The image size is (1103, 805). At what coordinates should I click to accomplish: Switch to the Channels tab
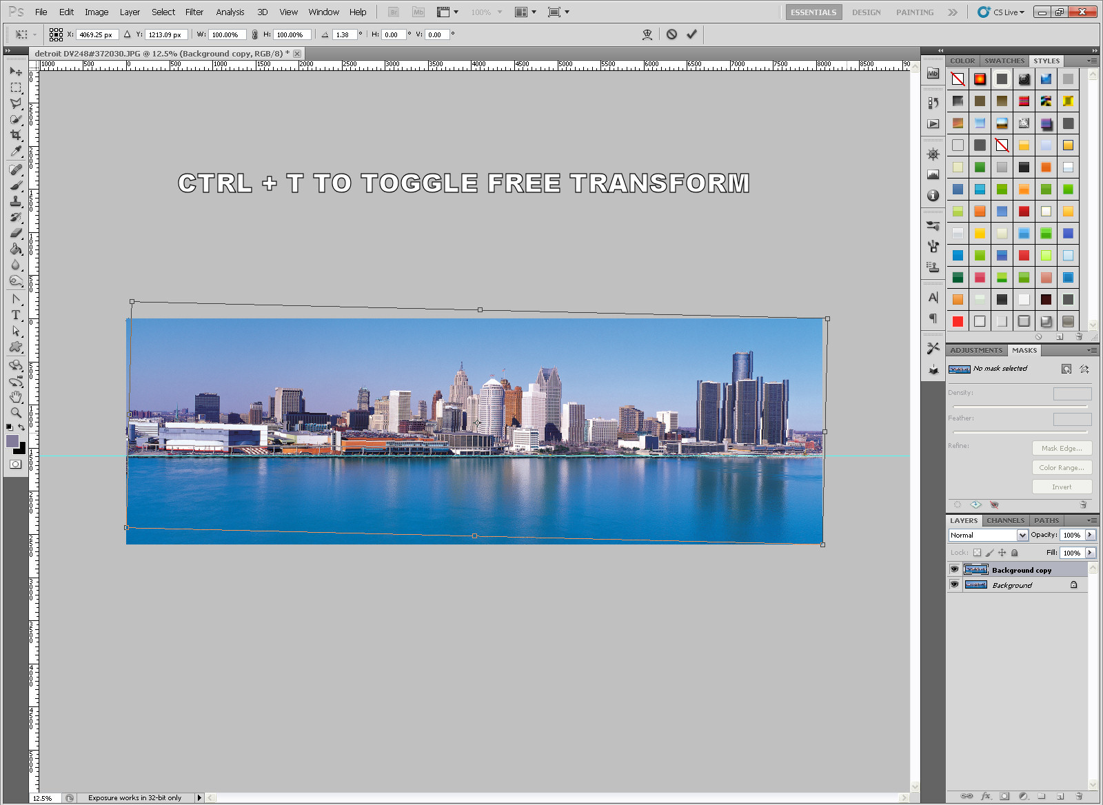click(1005, 520)
